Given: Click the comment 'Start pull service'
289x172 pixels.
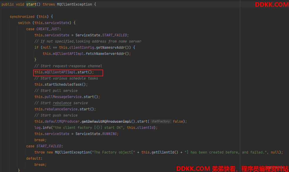Looking at the screenshot, I should click(x=56, y=91).
